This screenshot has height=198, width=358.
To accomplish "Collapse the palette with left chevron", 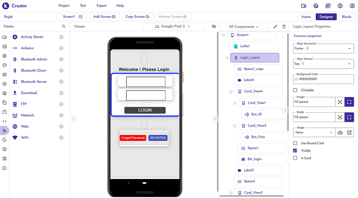I will tap(73, 119).
